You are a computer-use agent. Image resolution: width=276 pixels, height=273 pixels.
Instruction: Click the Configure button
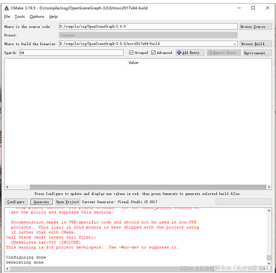tap(16, 202)
